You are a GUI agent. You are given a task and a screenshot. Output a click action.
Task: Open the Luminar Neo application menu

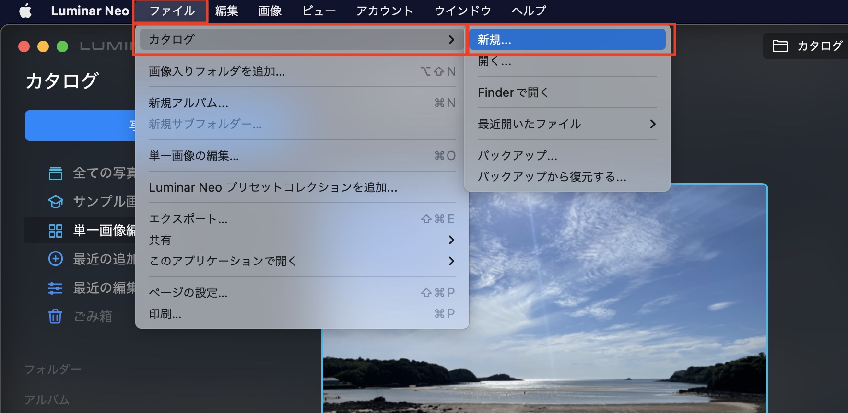(x=90, y=11)
